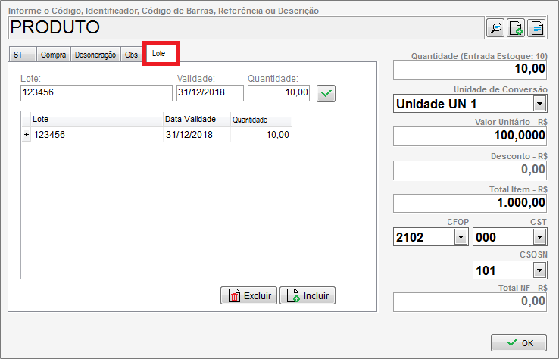
Task: Click the Valor Unitário field
Action: (x=470, y=136)
